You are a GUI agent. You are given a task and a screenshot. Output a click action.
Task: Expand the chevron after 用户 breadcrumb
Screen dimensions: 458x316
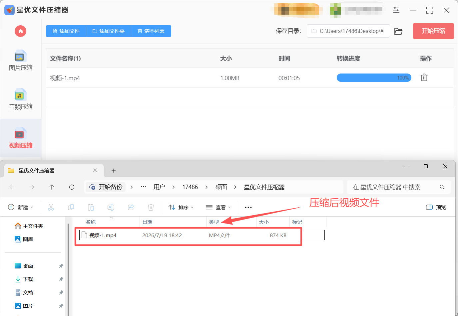(174, 187)
